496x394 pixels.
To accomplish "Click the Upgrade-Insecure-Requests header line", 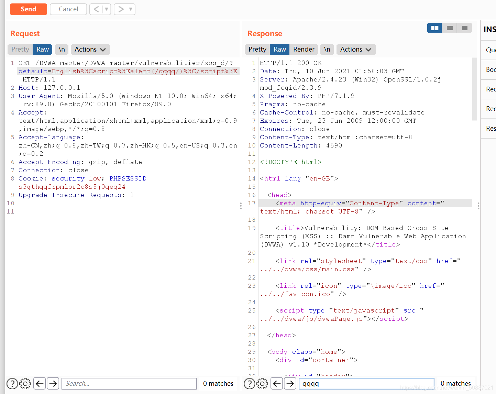I will pos(76,195).
